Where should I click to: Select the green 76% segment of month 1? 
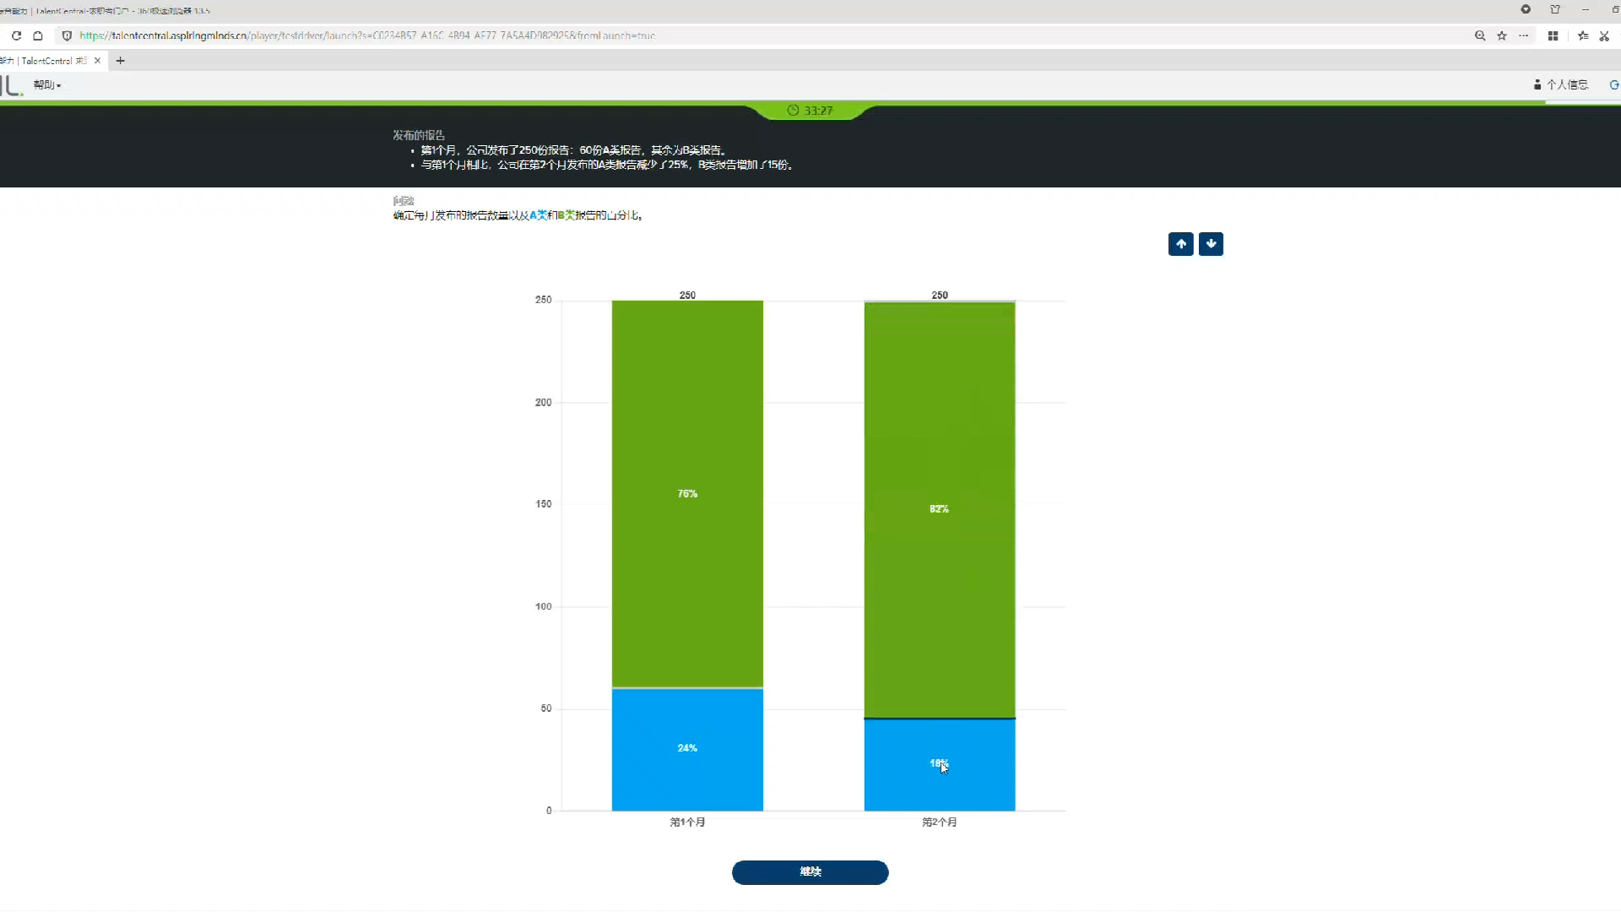[x=687, y=494]
